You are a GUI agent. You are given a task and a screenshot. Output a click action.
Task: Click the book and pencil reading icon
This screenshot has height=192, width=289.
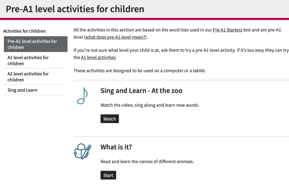(82, 151)
